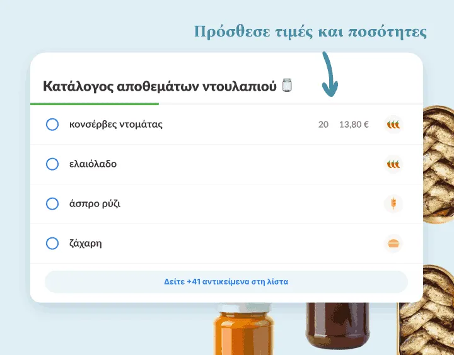Check off the άσπρο ρύζι item circle

[x=52, y=203]
